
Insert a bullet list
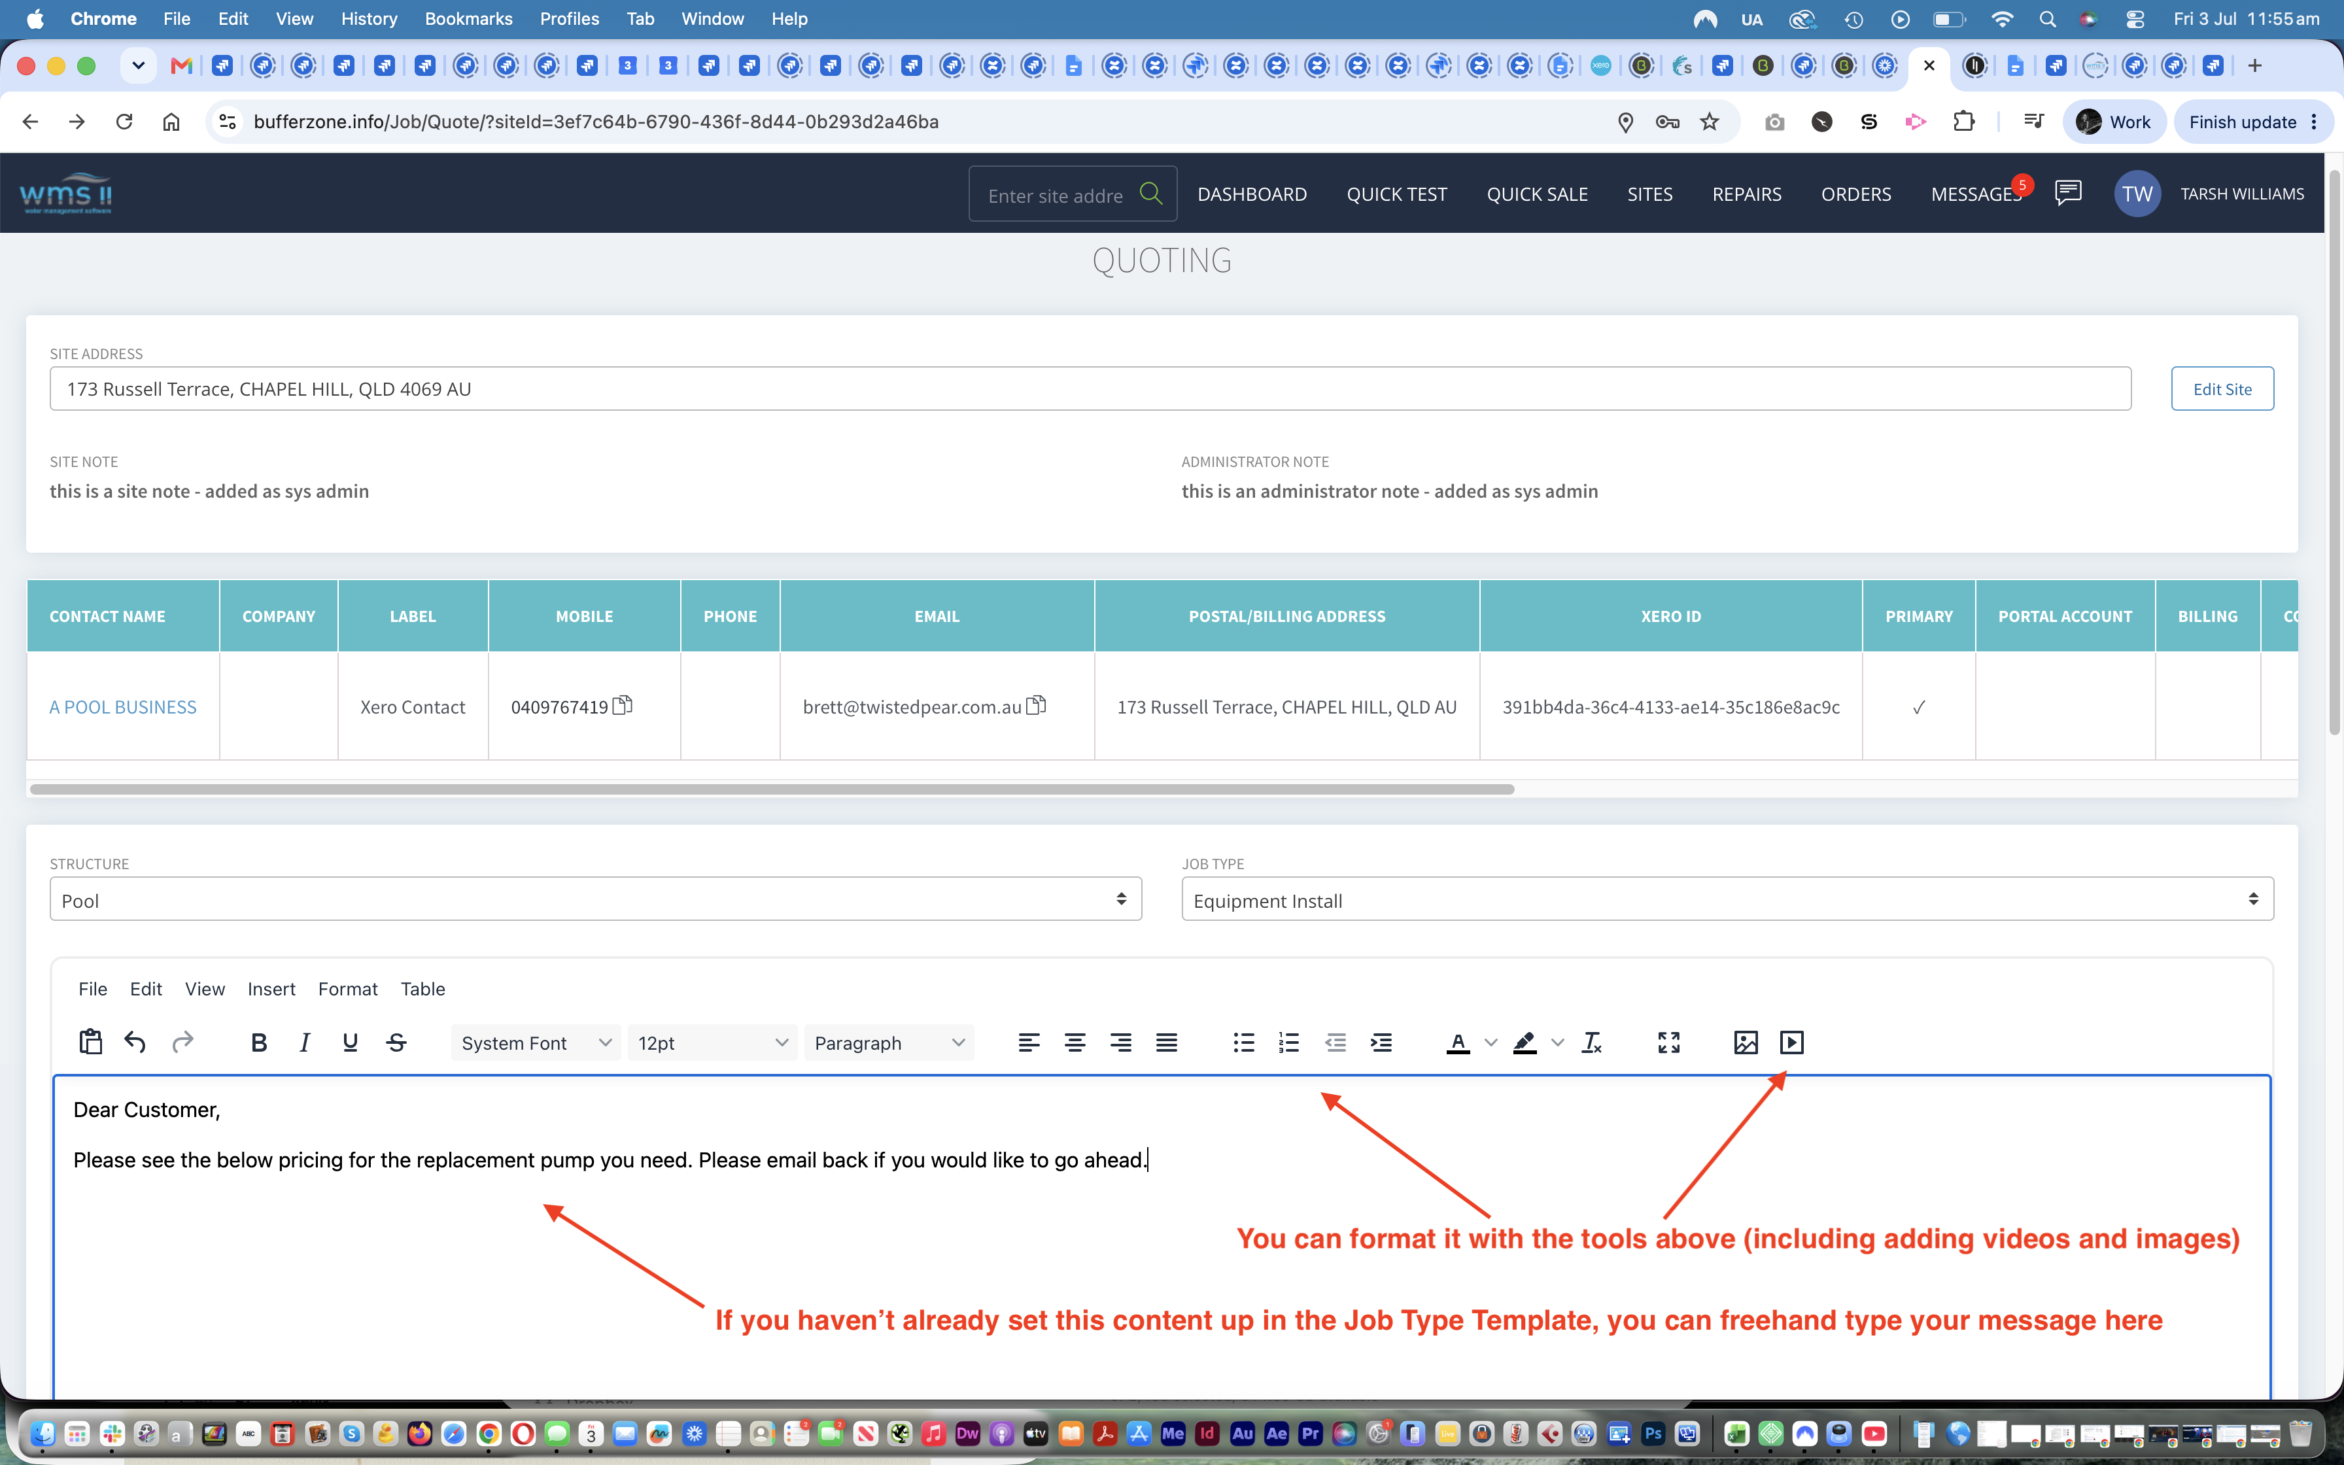click(x=1244, y=1043)
